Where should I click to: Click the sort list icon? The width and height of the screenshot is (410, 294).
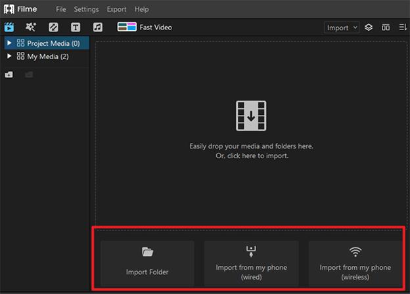coord(402,28)
